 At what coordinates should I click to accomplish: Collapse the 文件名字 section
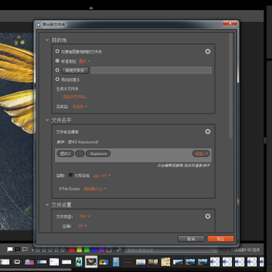[x=47, y=120]
